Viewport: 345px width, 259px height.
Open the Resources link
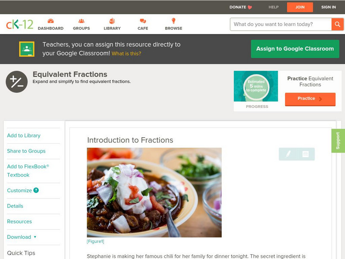click(19, 221)
